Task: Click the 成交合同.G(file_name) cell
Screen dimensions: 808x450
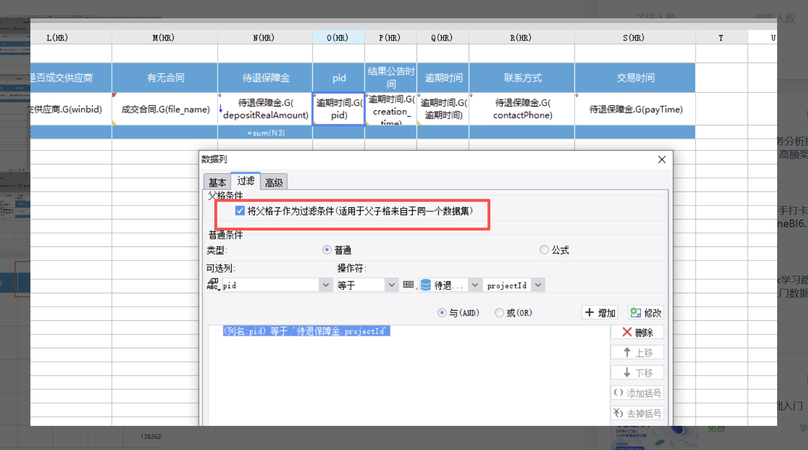Action: tap(165, 109)
